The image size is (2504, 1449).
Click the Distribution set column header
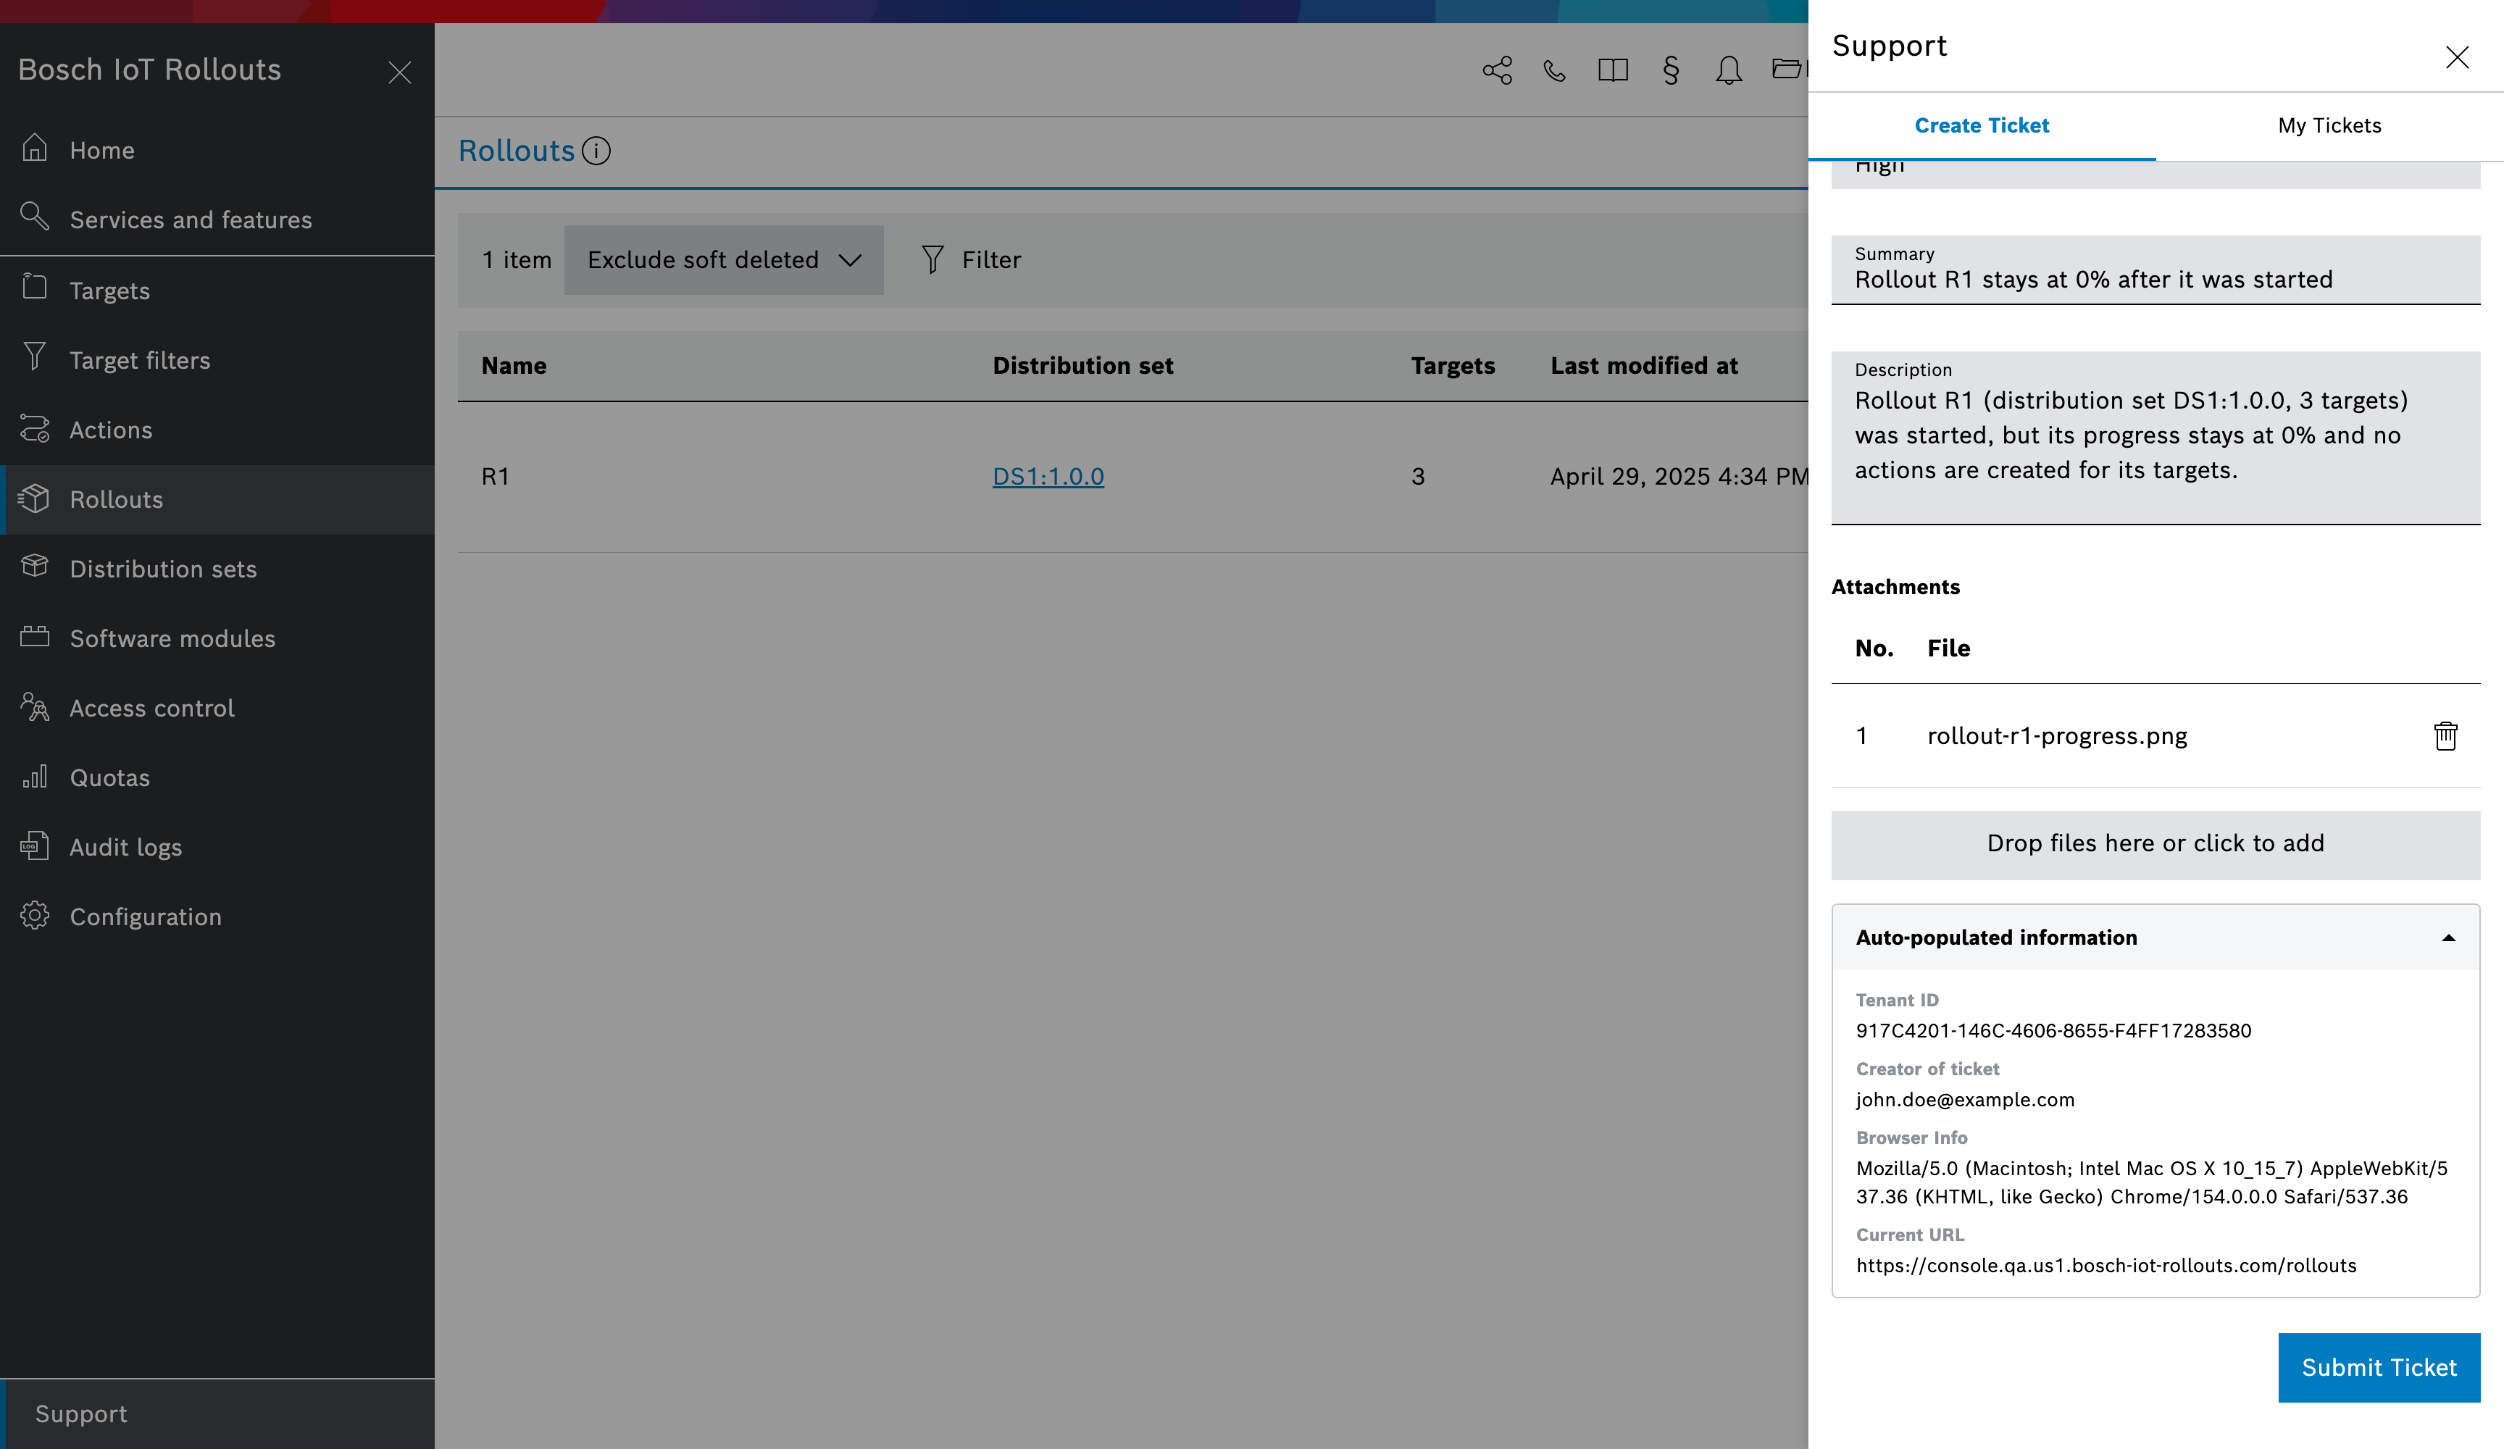(1083, 366)
